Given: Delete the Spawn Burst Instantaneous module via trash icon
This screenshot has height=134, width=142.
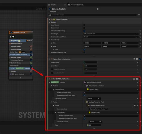Looking at the screenshot, I should click(137, 59).
